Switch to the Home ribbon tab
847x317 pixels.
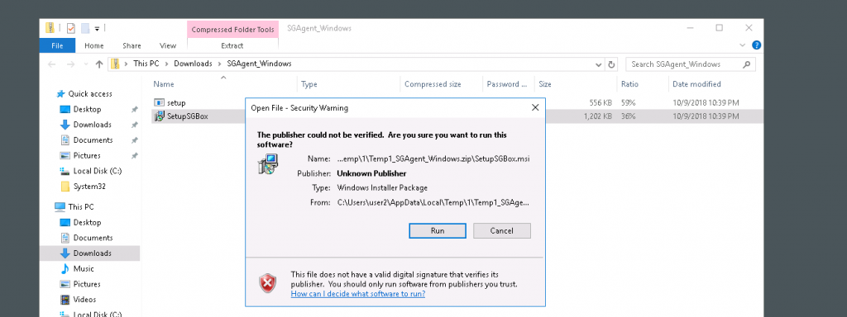(x=94, y=46)
